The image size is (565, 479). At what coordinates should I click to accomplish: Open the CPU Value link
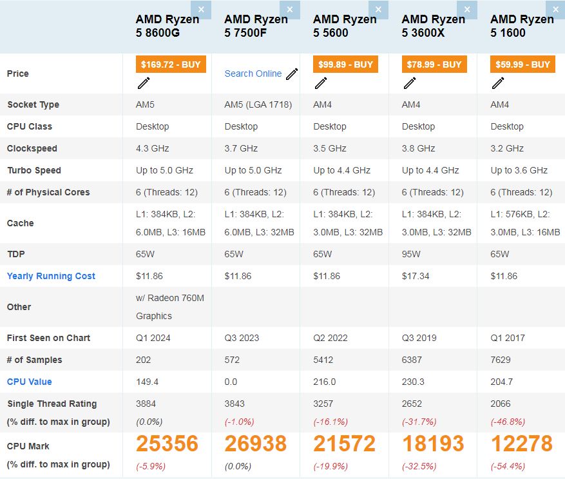(x=30, y=382)
